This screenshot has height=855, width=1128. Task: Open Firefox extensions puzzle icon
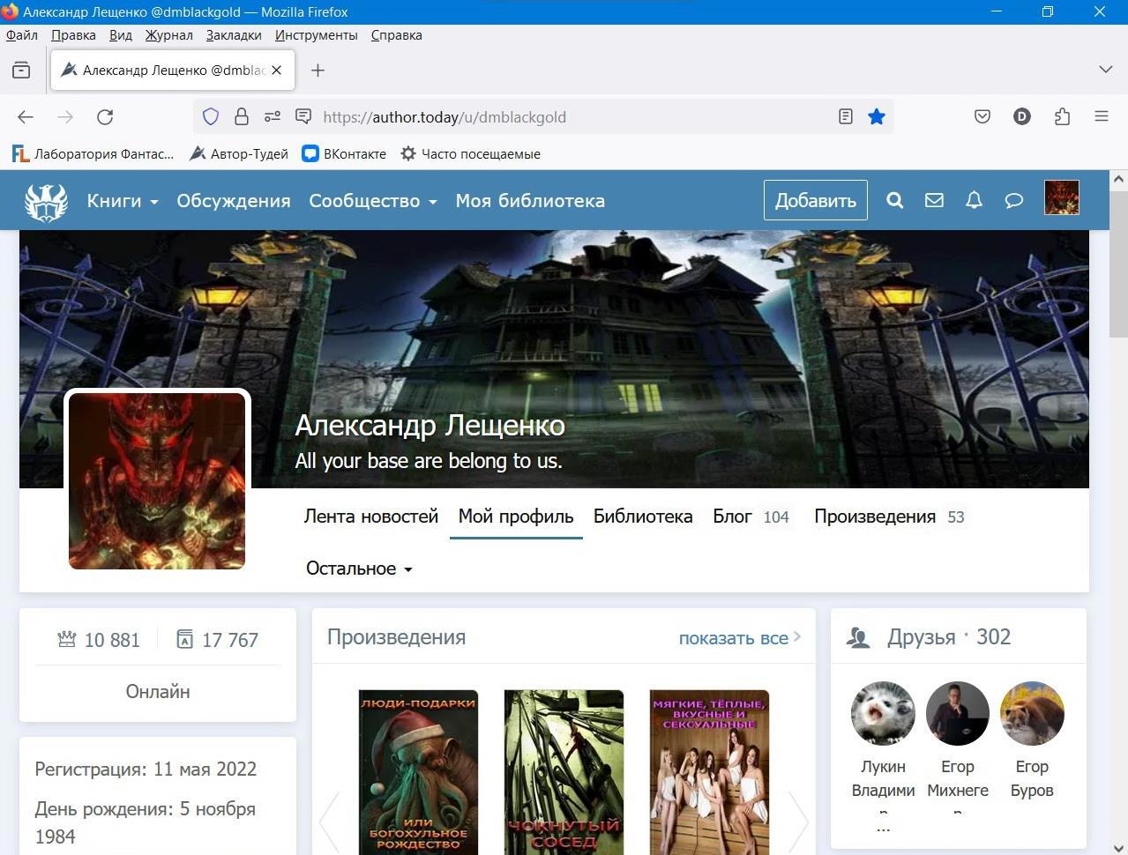[1062, 117]
